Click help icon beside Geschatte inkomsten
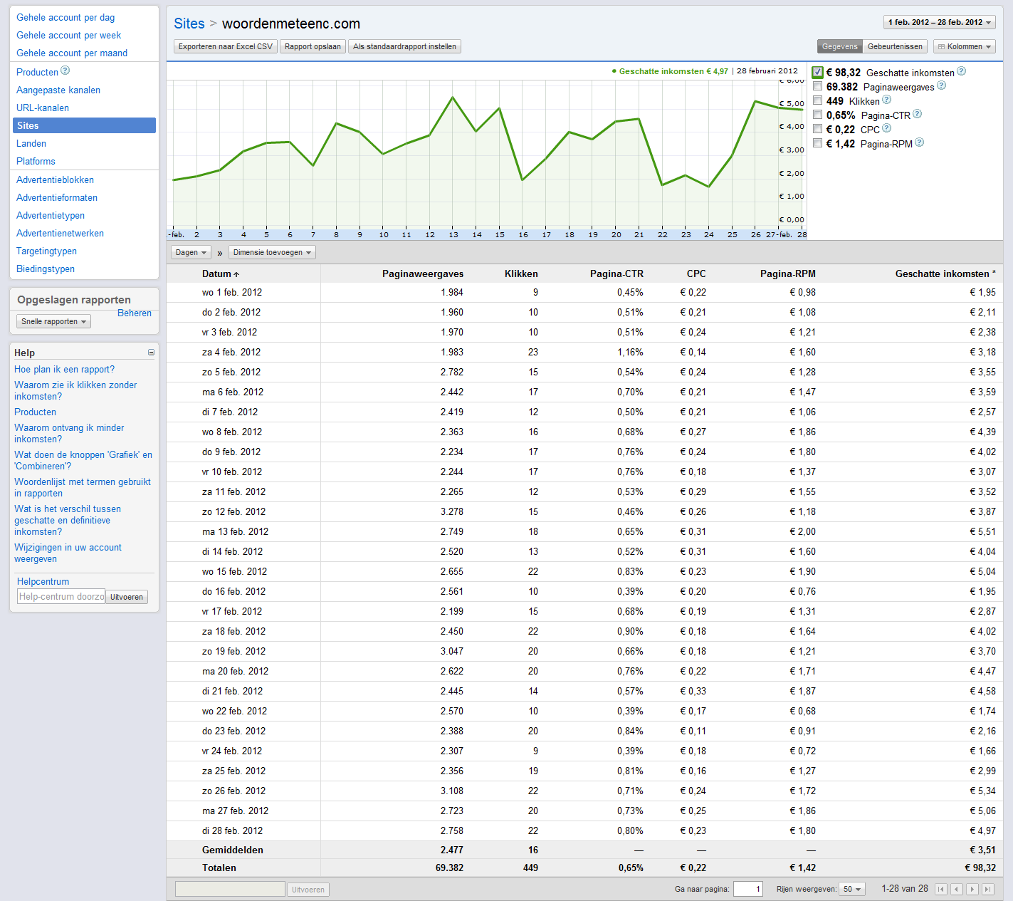 961,71
